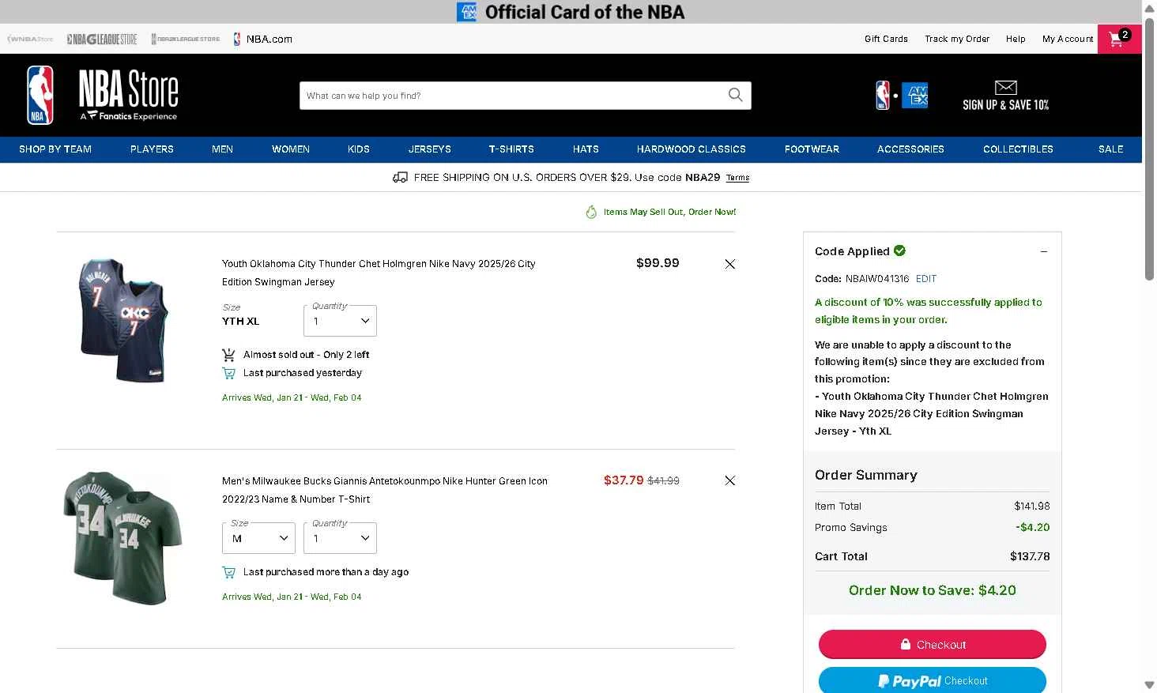Open Hats menu
1157x693 pixels.
pos(586,149)
